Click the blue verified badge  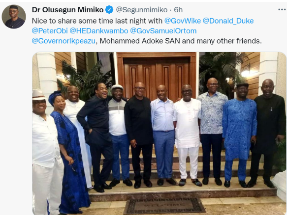point(109,10)
